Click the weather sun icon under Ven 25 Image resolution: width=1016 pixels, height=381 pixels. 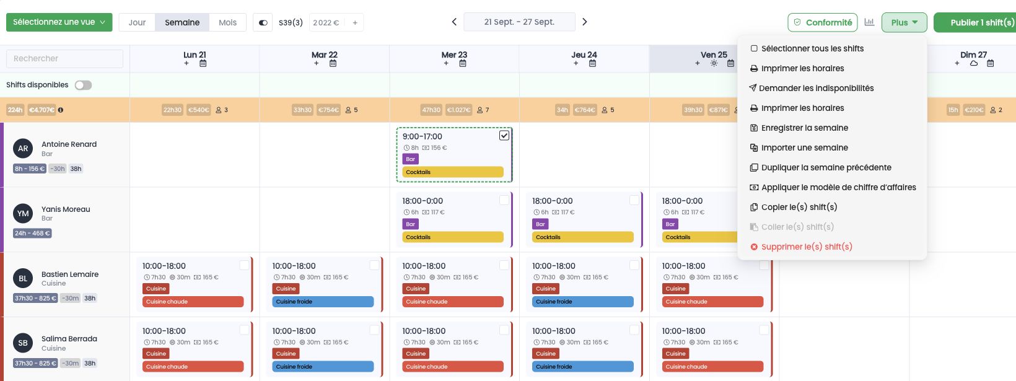tap(714, 63)
